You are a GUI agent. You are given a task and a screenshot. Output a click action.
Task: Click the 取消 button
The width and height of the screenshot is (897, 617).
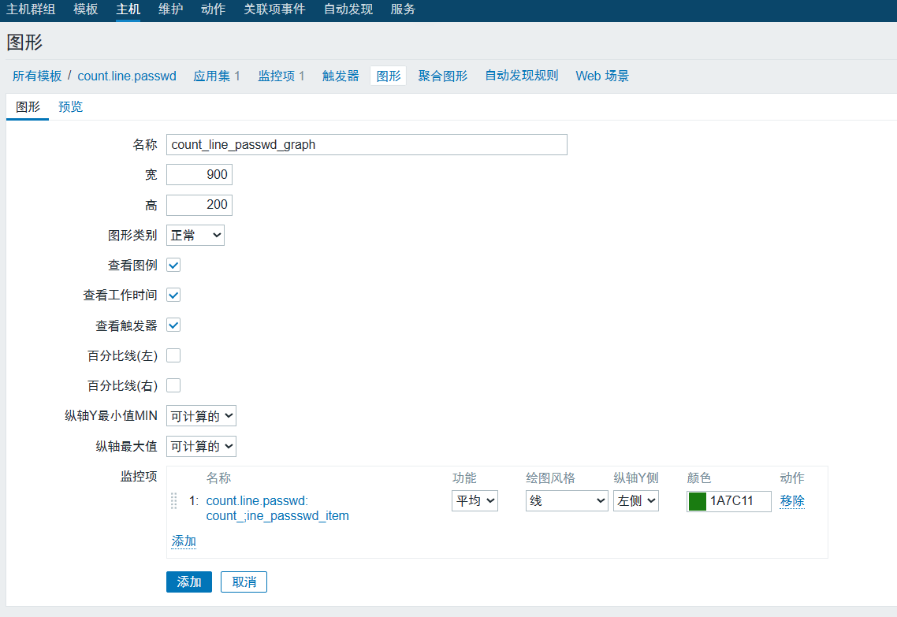point(244,582)
